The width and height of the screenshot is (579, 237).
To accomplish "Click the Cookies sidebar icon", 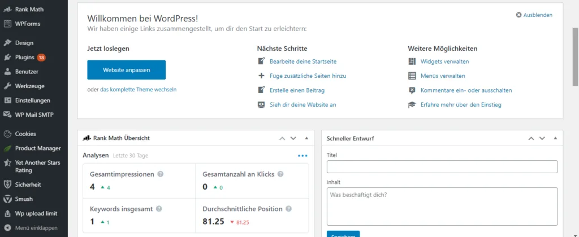I will 7,134.
